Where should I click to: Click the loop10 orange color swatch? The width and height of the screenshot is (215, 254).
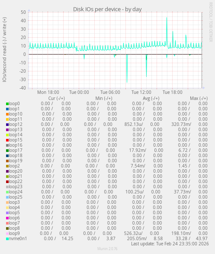[x=7, y=114]
